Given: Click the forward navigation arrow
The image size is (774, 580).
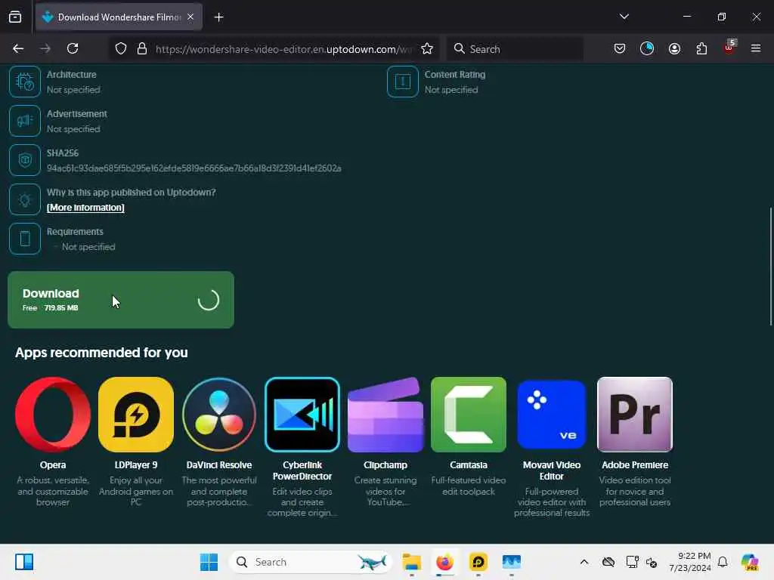Looking at the screenshot, I should (45, 48).
